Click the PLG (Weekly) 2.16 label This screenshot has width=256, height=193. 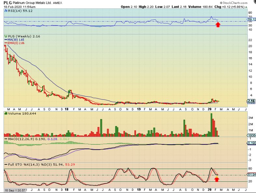pyautogui.click(x=24, y=36)
